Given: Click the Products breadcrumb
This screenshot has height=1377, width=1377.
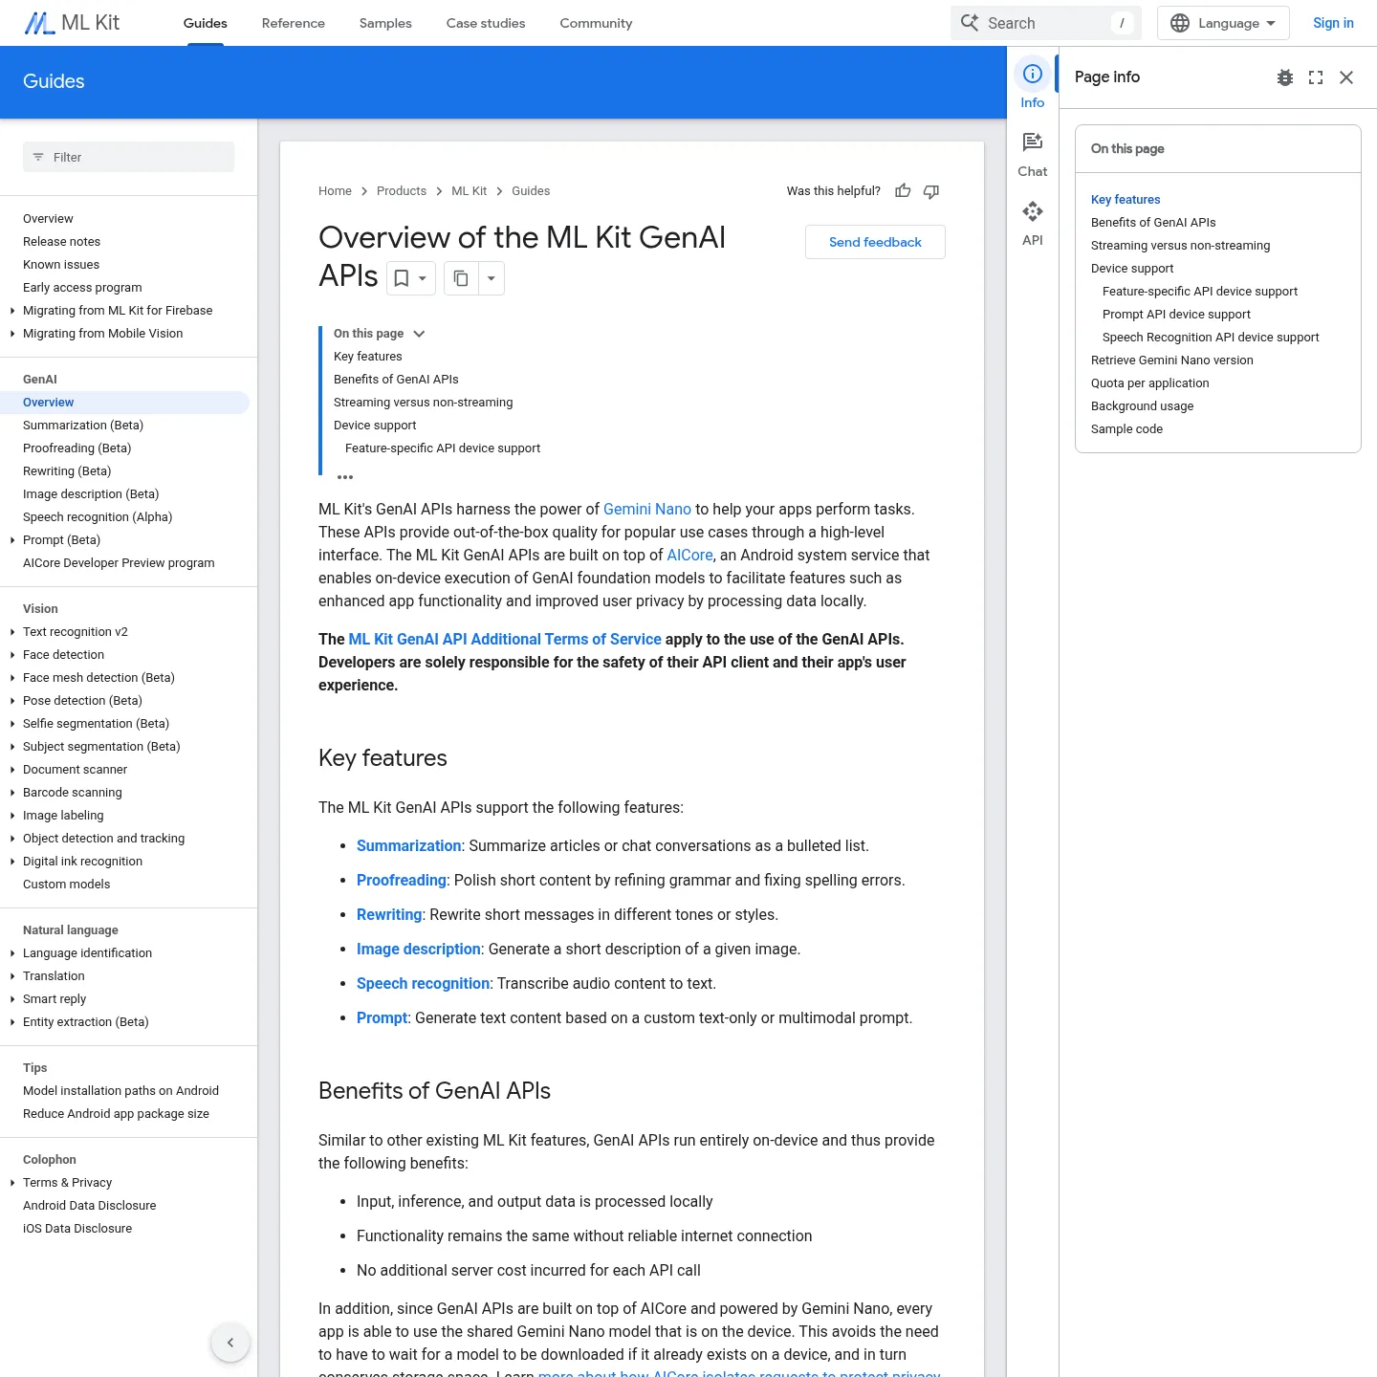Looking at the screenshot, I should point(402,191).
